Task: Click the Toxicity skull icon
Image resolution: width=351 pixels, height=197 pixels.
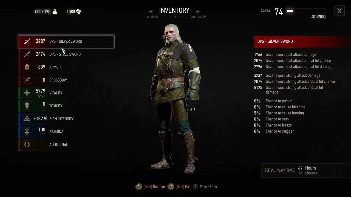Action: click(x=27, y=106)
